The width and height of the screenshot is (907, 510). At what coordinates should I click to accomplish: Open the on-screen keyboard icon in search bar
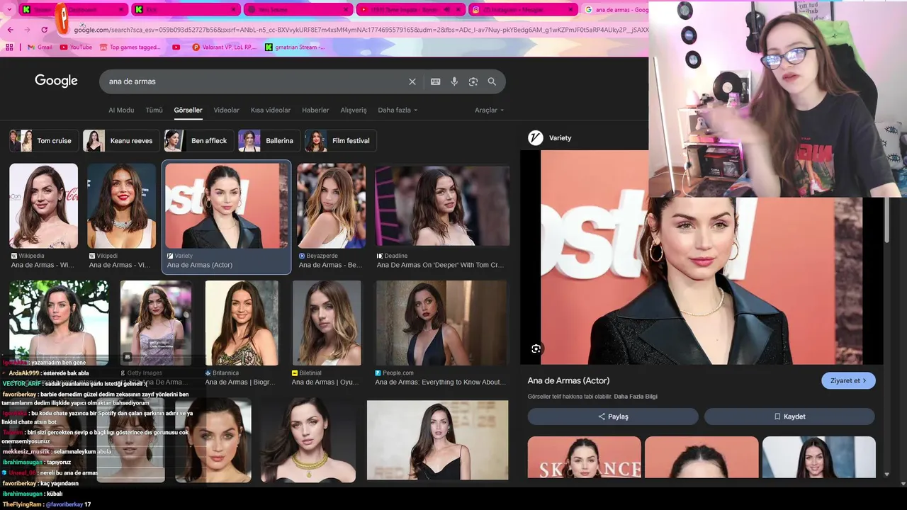click(x=436, y=81)
